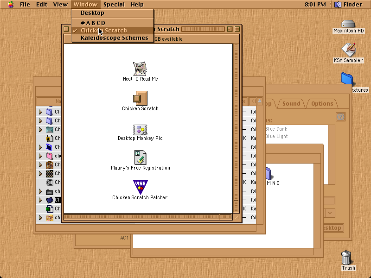371x278 pixels.
Task: Open the Special menu
Action: pyautogui.click(x=114, y=5)
